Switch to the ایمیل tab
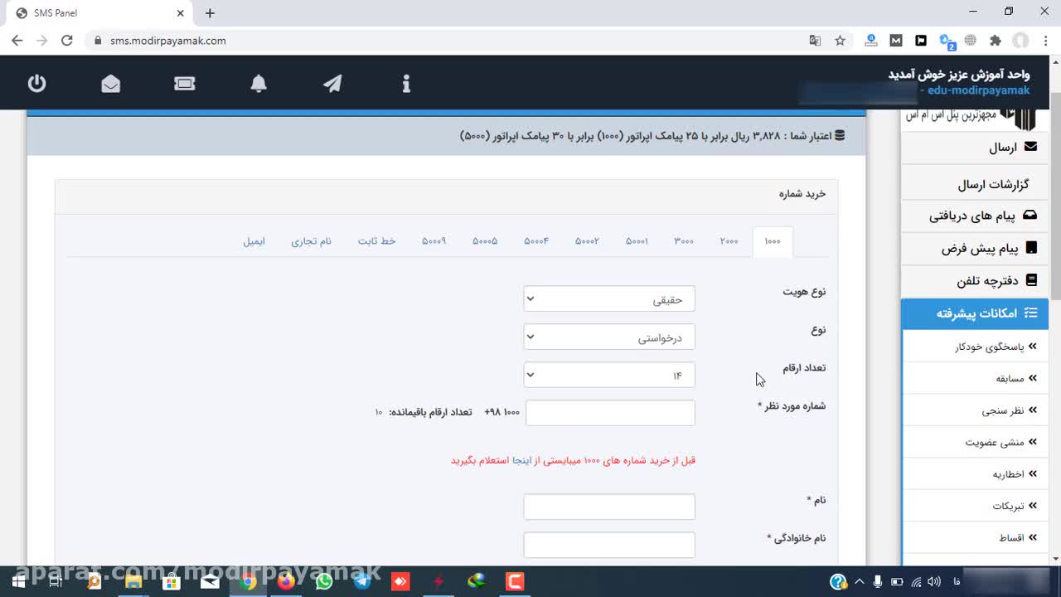The height and width of the screenshot is (597, 1061). pos(254,241)
